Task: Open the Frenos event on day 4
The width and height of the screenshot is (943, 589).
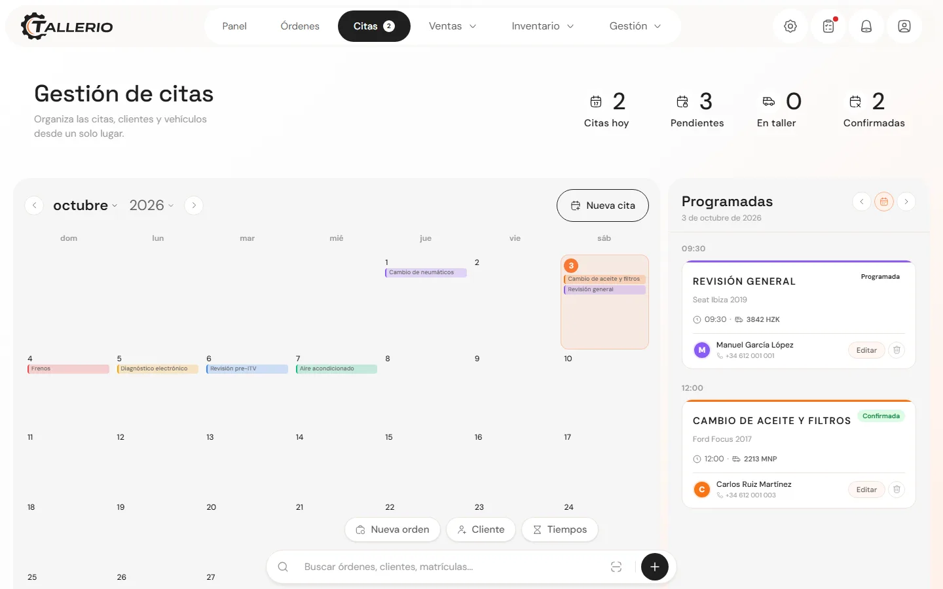Action: click(68, 369)
